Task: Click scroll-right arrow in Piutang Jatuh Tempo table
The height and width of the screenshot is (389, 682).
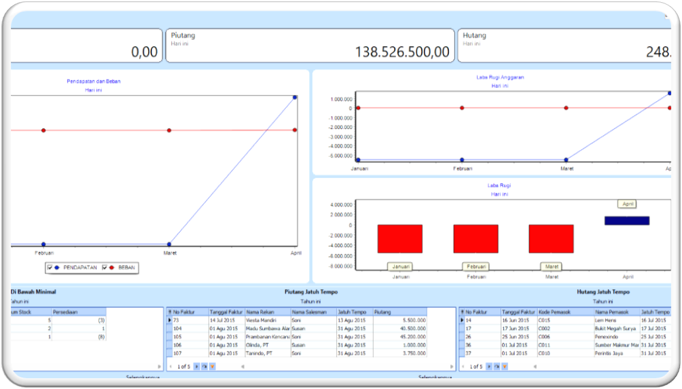Action: 452,367
